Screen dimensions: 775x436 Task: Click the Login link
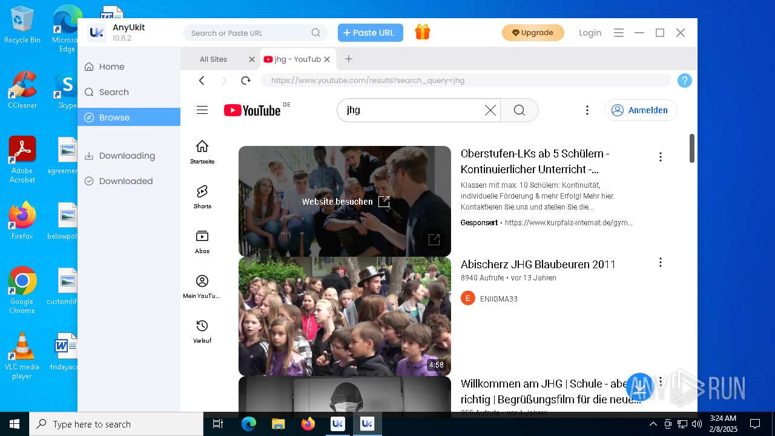click(590, 33)
